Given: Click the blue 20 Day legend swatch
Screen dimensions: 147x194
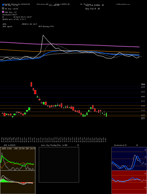Looking at the screenshot, I should (3, 5).
